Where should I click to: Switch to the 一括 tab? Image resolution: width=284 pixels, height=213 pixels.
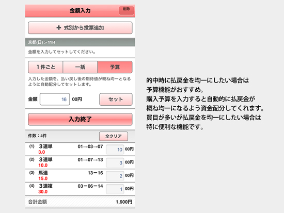coord(80,67)
